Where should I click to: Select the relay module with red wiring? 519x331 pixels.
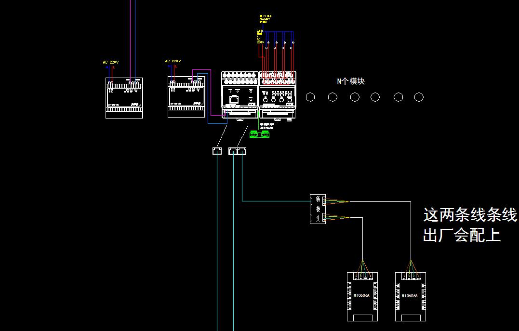(x=278, y=95)
